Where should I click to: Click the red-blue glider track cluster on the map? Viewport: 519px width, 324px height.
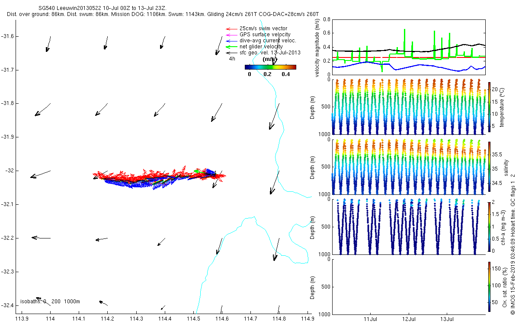point(158,177)
